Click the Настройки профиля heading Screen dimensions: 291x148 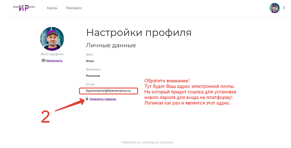coord(139,33)
